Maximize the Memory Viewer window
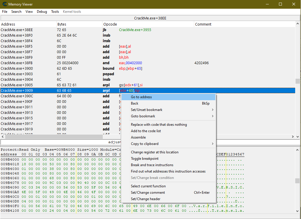Viewport: 301px width, 219px height. click(280, 4)
